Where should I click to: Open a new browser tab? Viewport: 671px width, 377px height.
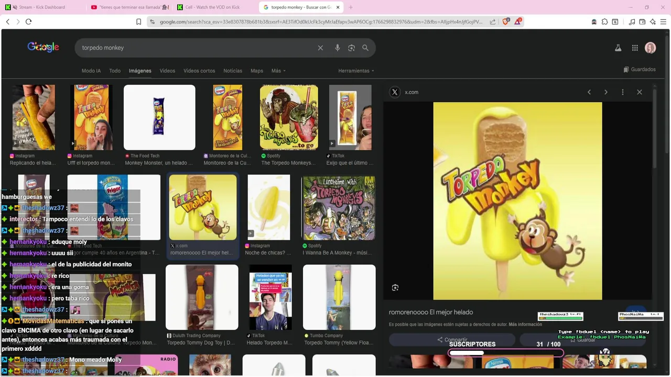click(x=351, y=7)
